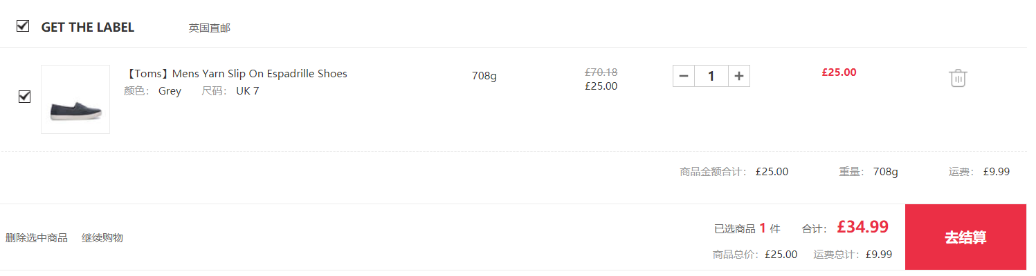This screenshot has height=276, width=1036.
Task: Click the red £25.00 item subtotal
Action: pos(839,72)
